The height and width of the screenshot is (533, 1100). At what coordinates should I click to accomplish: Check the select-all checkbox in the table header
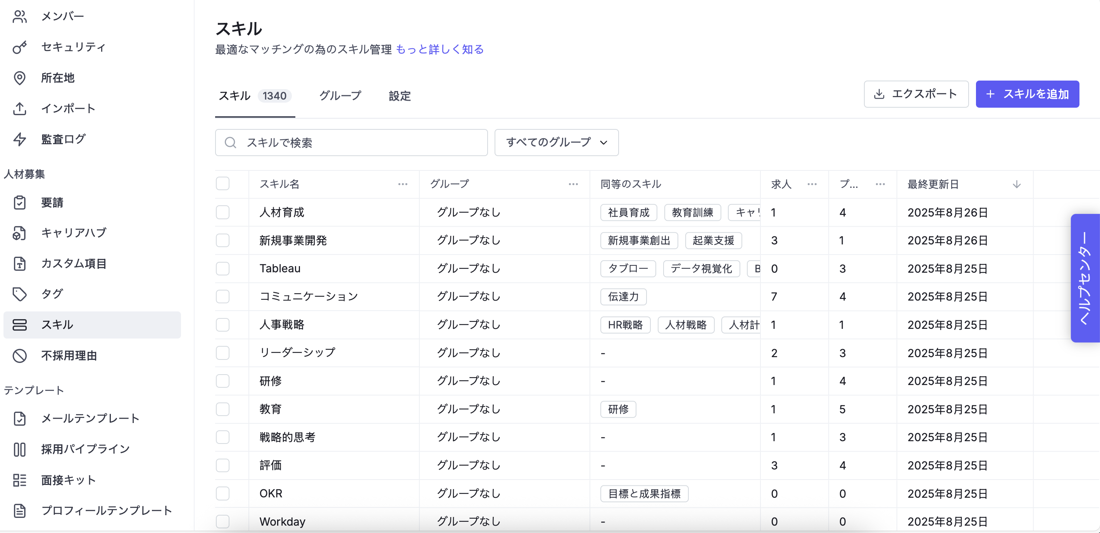[222, 184]
